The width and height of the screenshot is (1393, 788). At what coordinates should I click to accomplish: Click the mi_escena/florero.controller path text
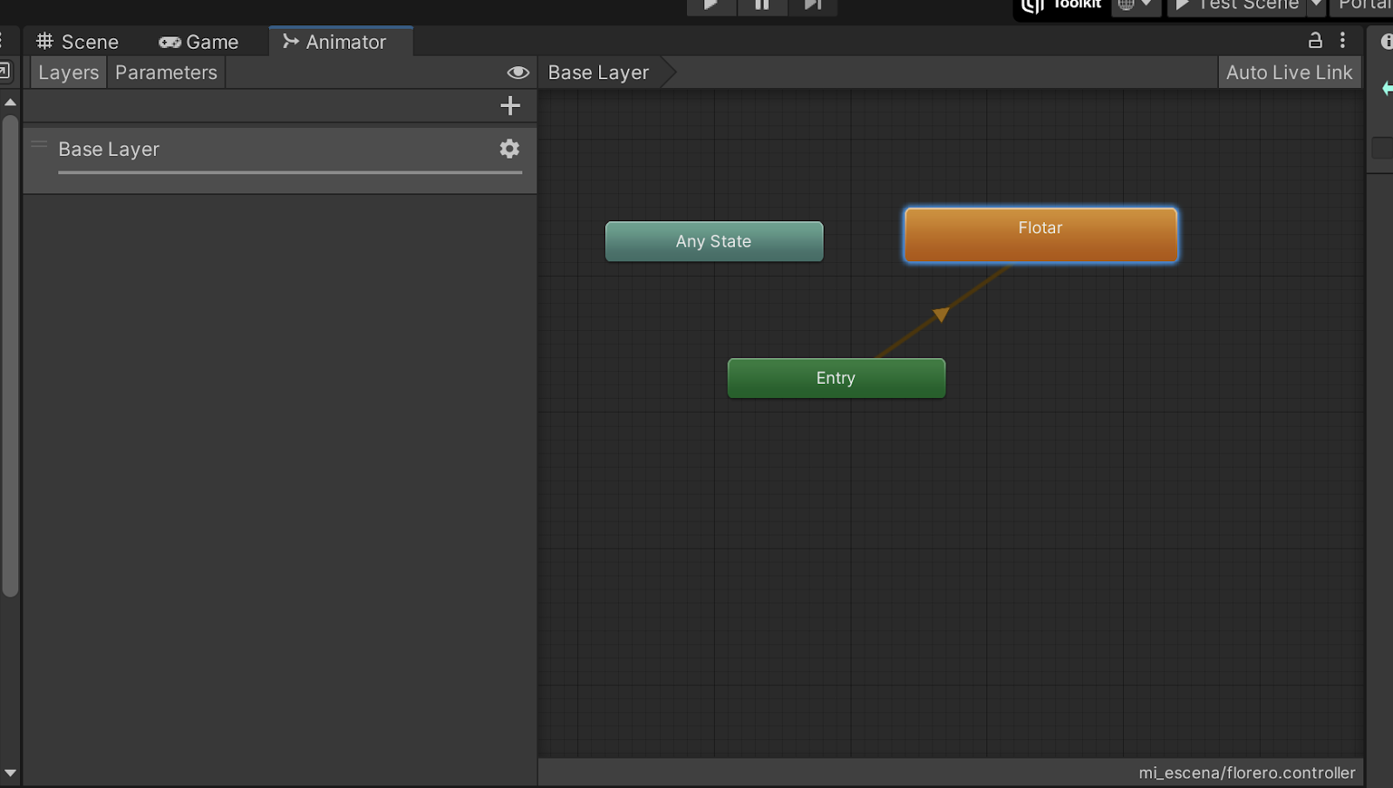click(1247, 772)
